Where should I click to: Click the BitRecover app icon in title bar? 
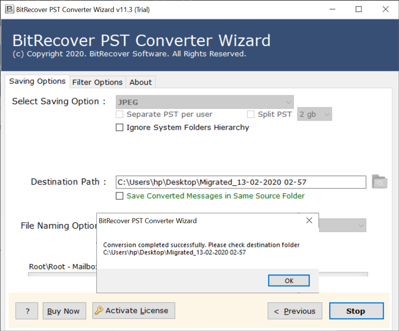9,9
